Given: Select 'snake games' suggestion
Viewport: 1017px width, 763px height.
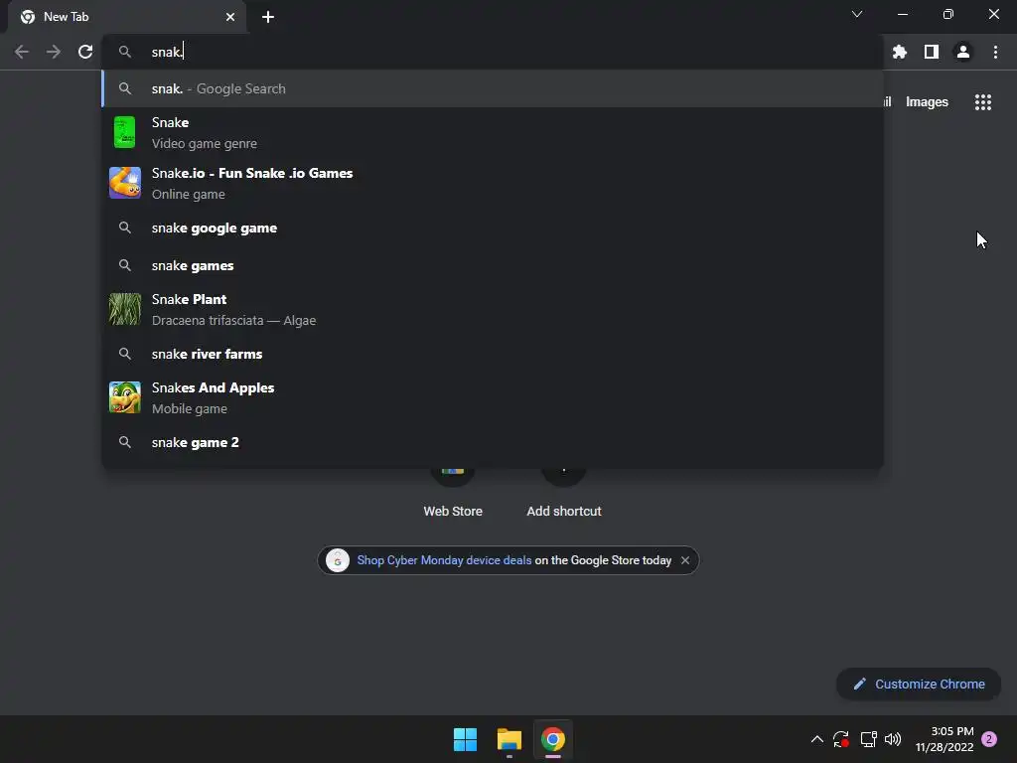Looking at the screenshot, I should click(x=493, y=265).
